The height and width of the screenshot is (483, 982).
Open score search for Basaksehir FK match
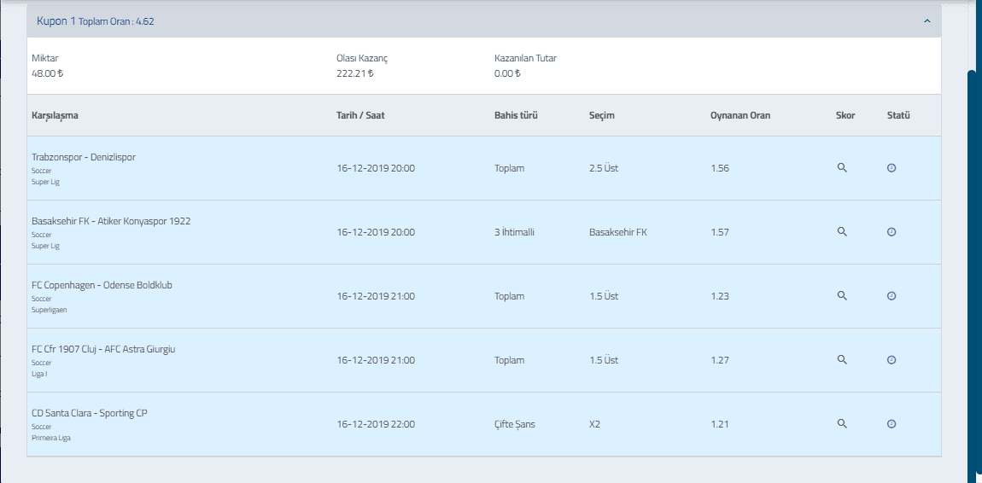[842, 231]
